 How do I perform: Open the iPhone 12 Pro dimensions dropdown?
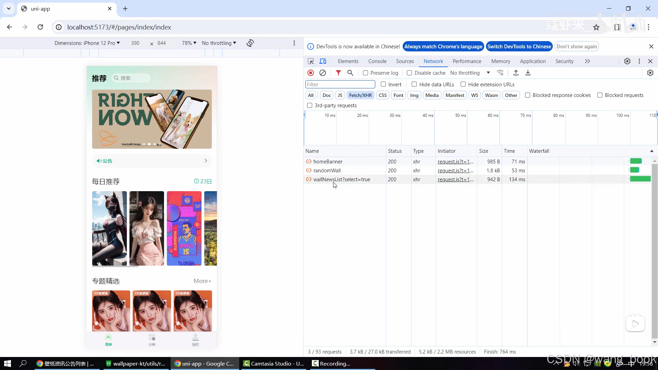click(x=87, y=43)
